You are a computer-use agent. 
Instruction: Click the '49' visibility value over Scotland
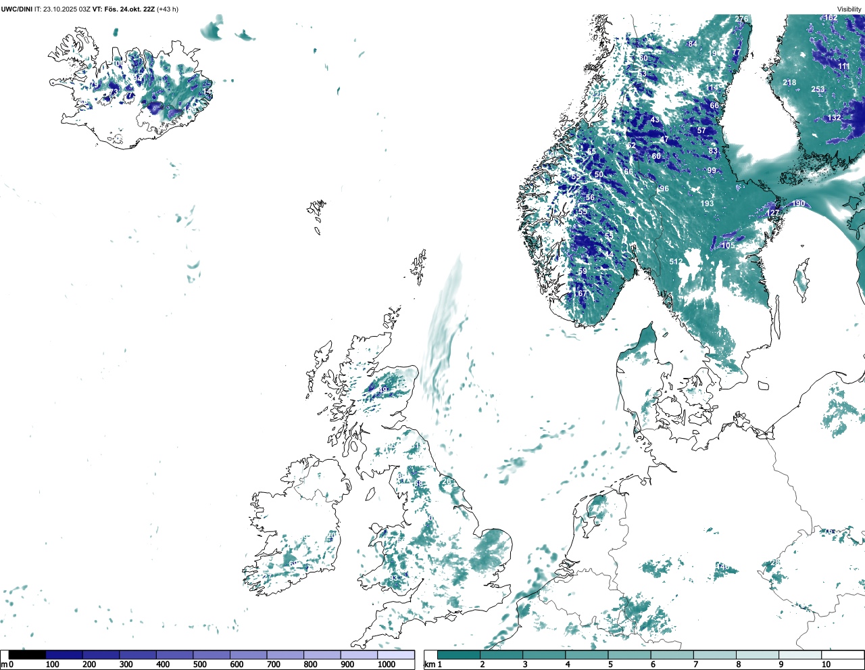pyautogui.click(x=383, y=390)
